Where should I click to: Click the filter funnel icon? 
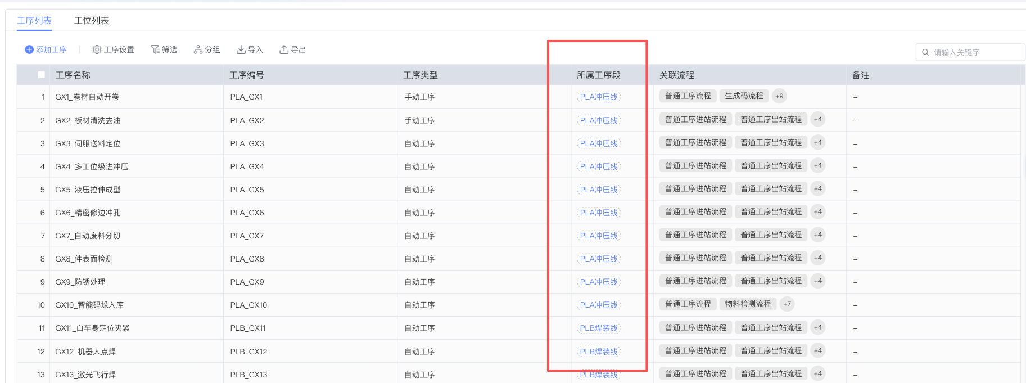[155, 50]
